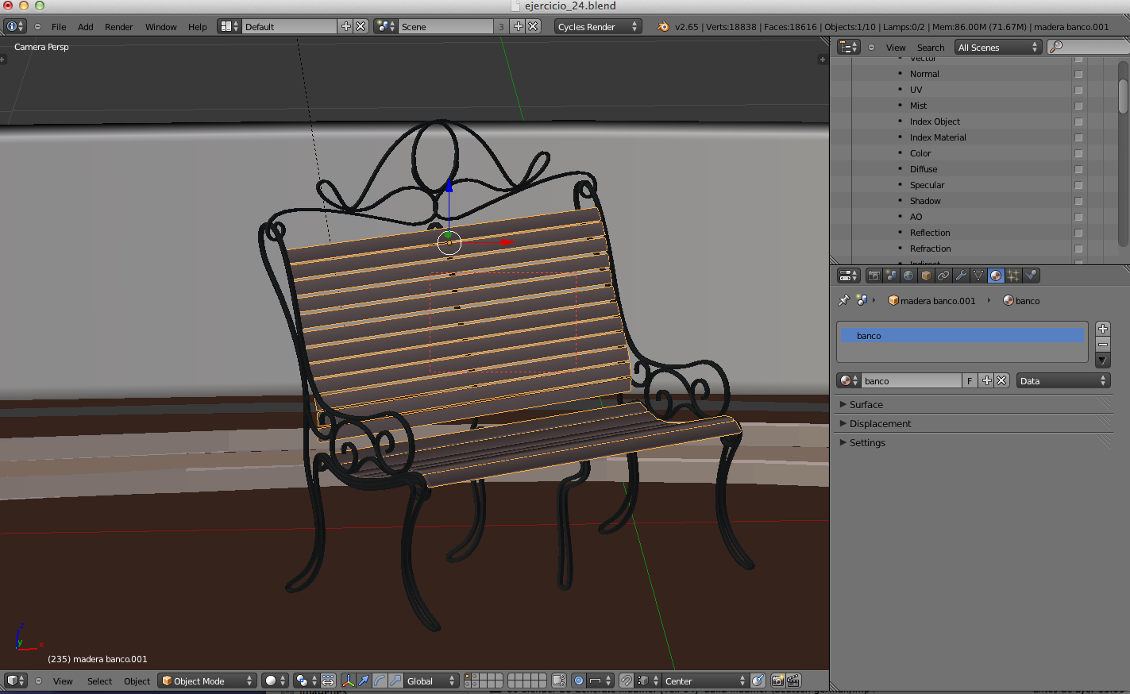
Task: Expand the Surface panel
Action: [x=866, y=404]
